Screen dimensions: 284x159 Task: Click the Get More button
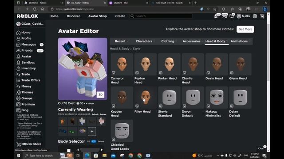point(245,29)
